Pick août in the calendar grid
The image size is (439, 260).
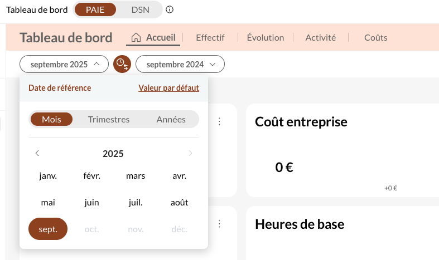click(179, 203)
